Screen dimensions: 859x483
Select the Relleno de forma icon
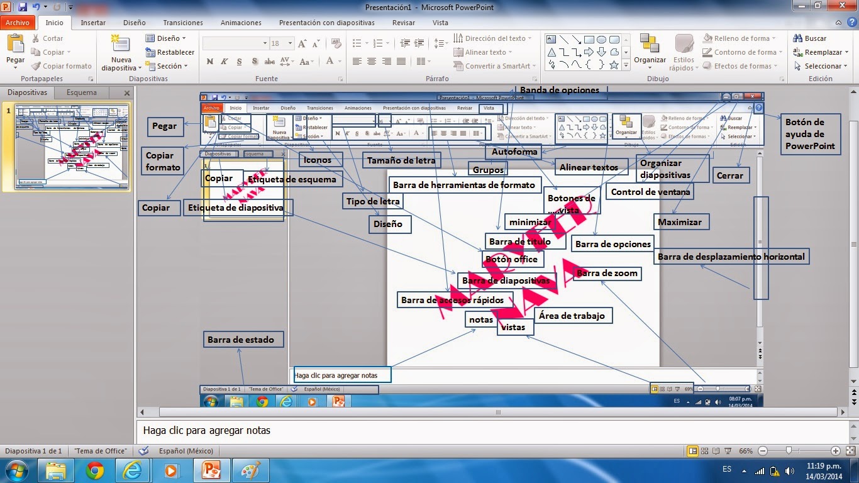coord(706,38)
